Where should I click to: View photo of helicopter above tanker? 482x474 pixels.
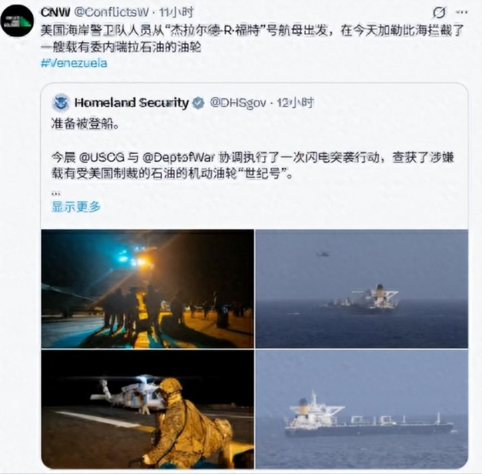tap(361, 289)
